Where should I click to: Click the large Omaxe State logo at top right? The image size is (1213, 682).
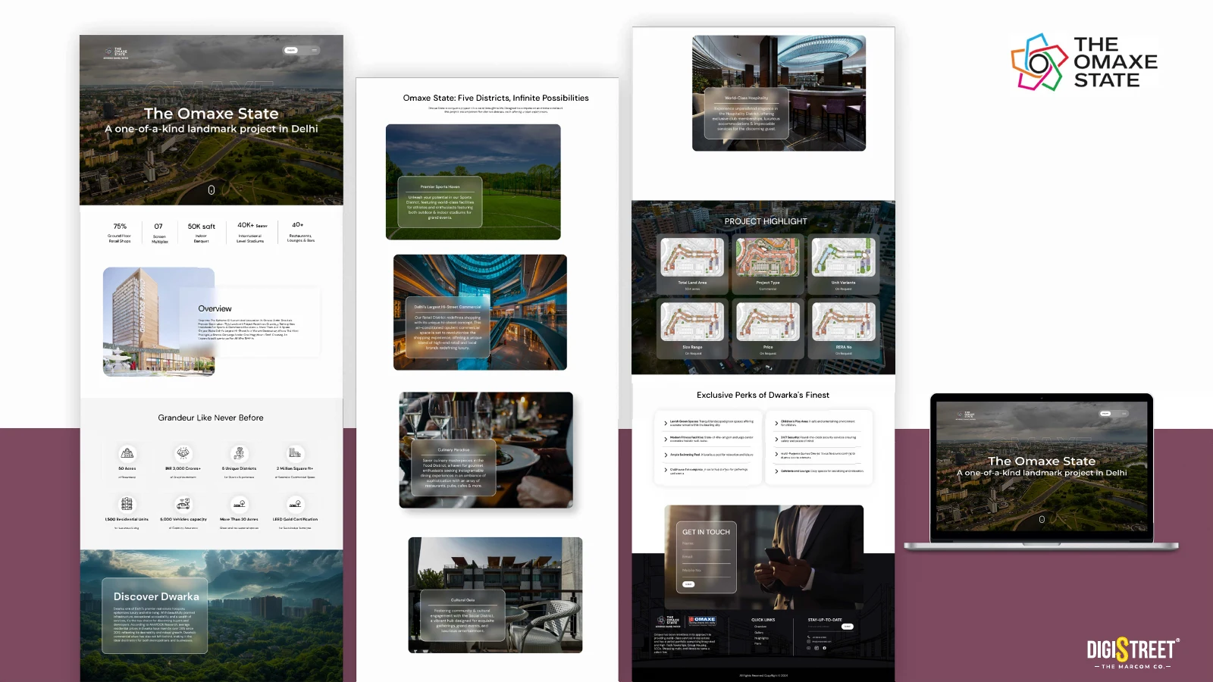(1084, 62)
